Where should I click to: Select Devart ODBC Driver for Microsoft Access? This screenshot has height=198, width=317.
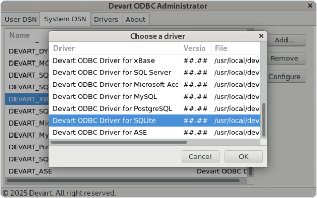(155, 85)
